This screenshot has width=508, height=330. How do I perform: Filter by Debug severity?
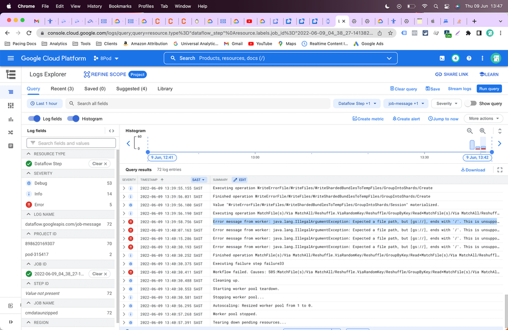68,183
